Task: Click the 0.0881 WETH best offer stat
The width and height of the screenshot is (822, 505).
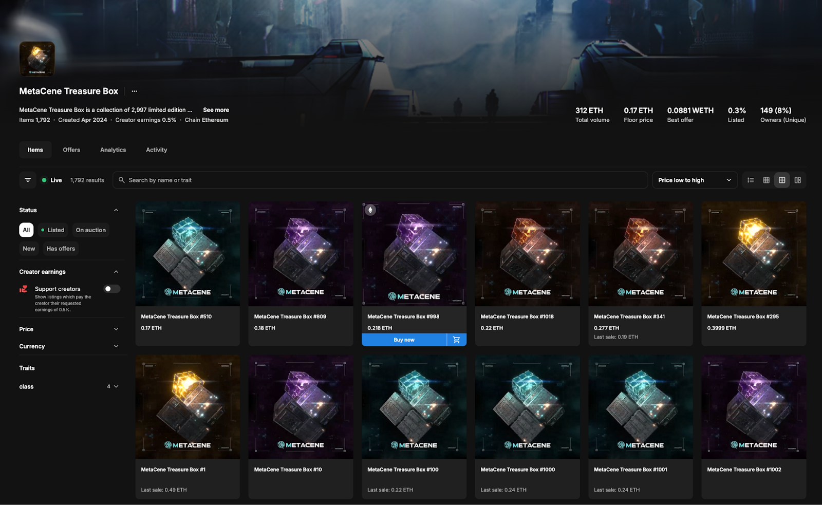Action: pos(690,115)
